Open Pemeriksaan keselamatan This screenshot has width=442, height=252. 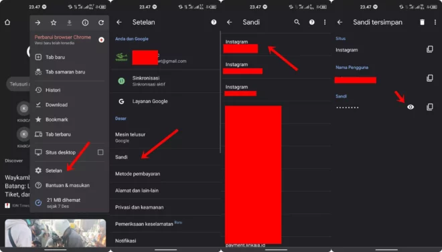pyautogui.click(x=165, y=224)
